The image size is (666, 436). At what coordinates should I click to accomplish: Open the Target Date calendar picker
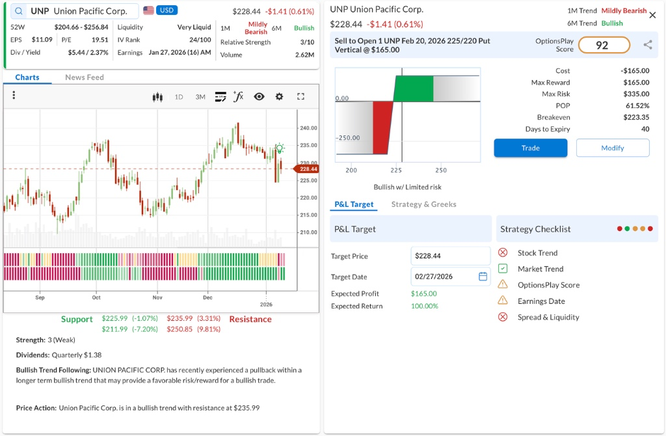pos(482,276)
